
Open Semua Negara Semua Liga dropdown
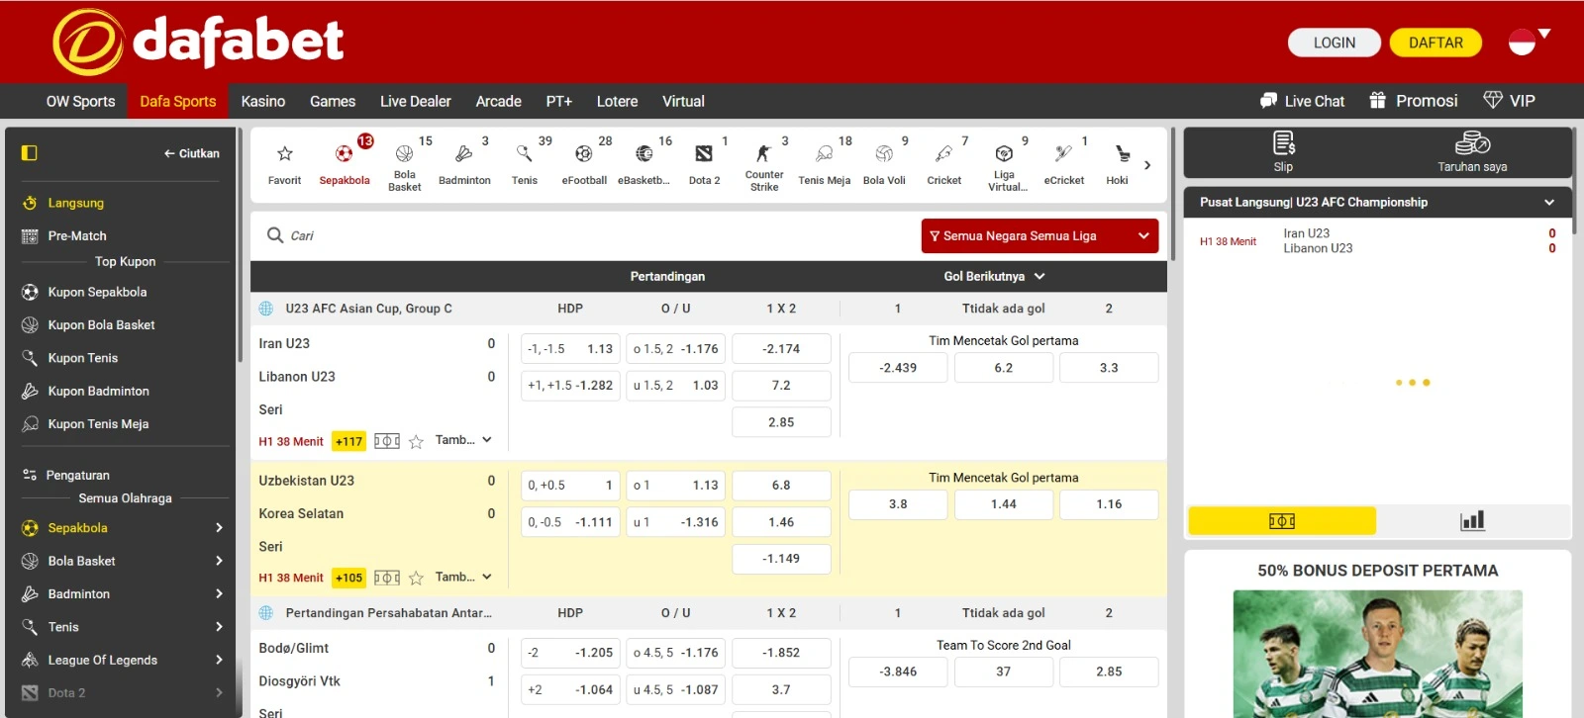pos(1039,236)
